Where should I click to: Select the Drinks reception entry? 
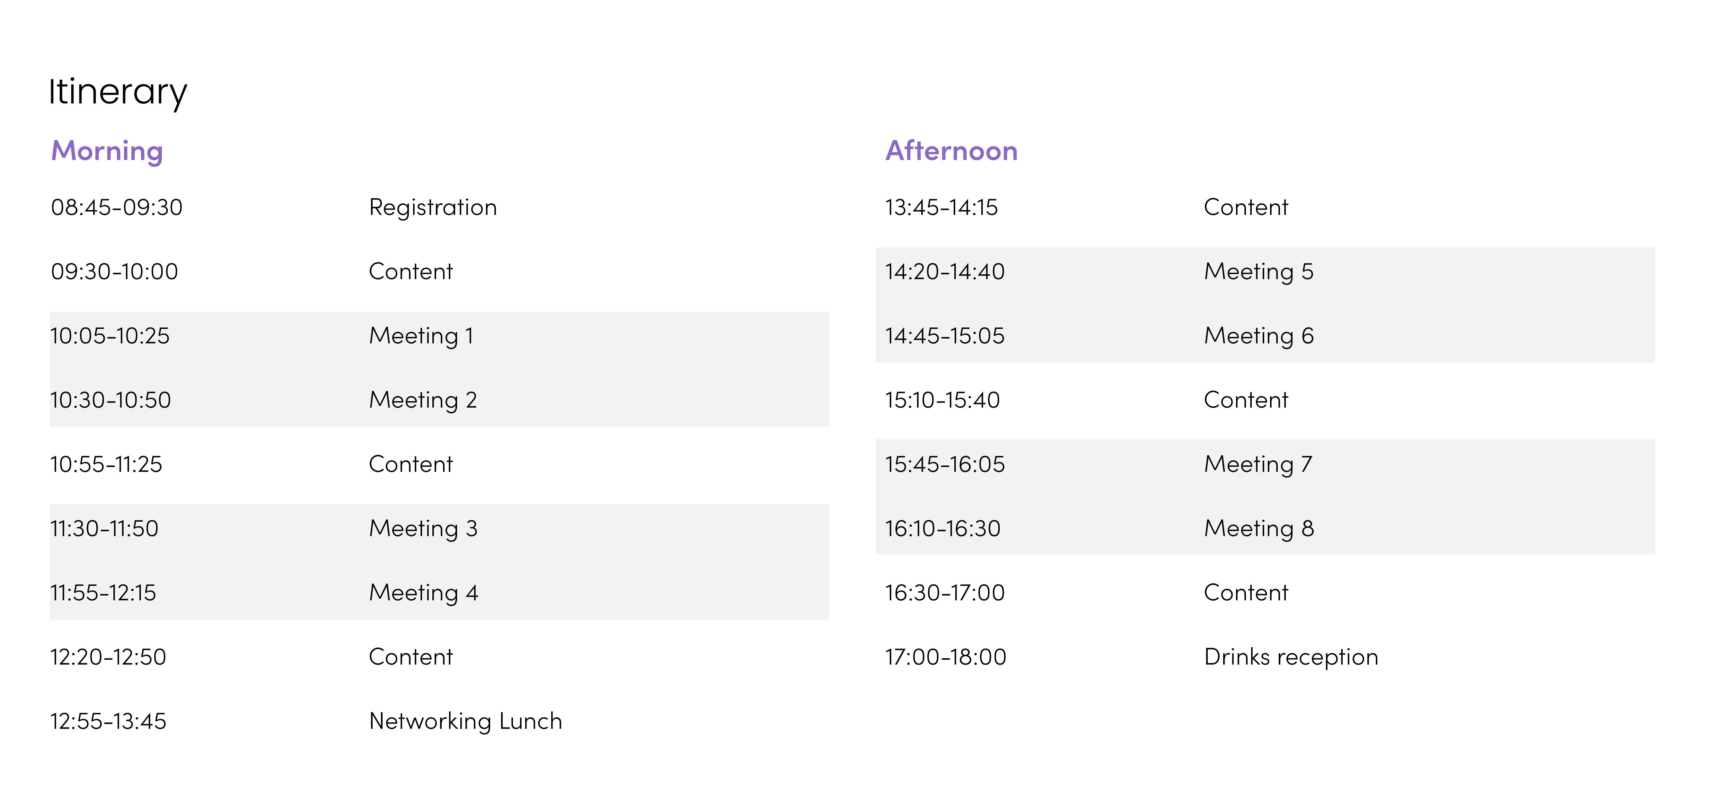[1291, 657]
